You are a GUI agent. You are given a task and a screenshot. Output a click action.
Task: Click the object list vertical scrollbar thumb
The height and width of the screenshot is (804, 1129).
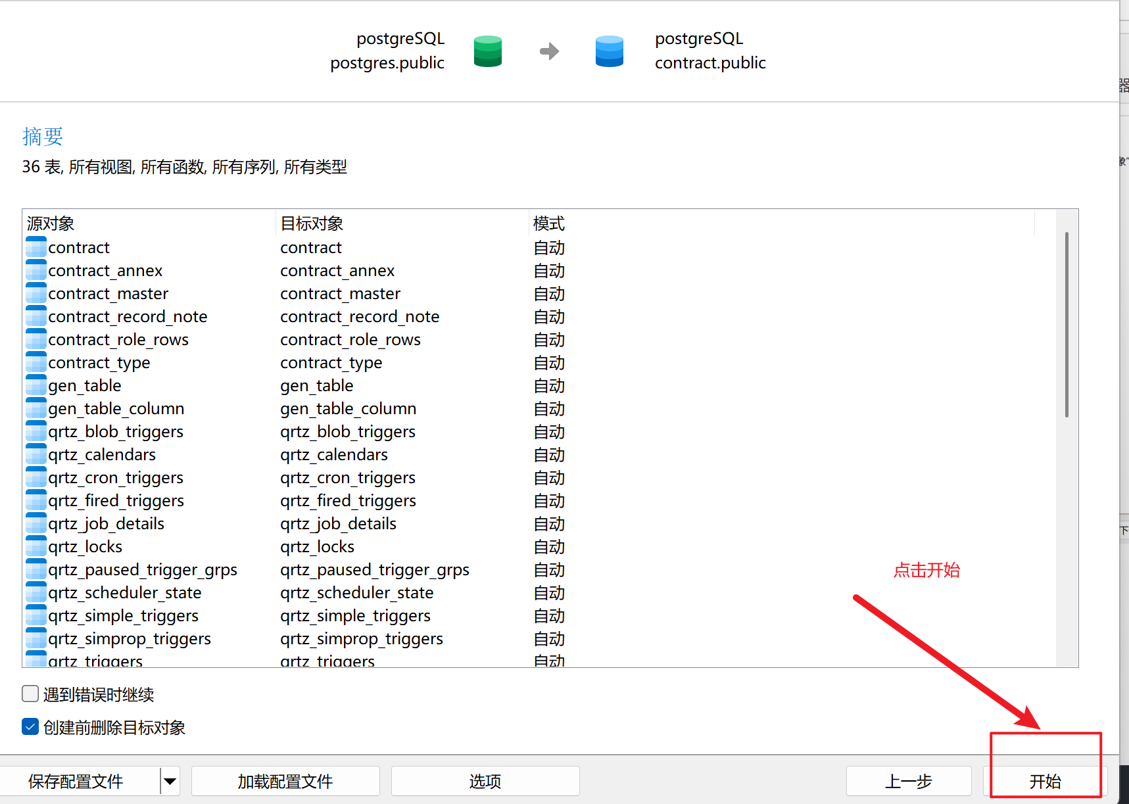coord(1067,325)
